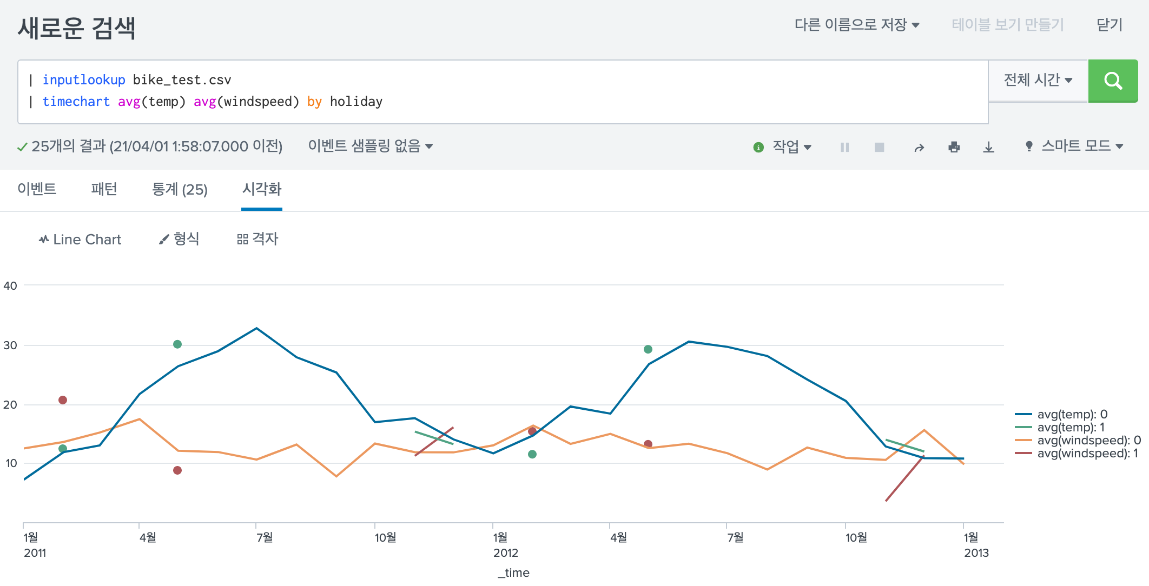Export results with the download icon
Image resolution: width=1149 pixels, height=586 pixels.
pos(989,147)
